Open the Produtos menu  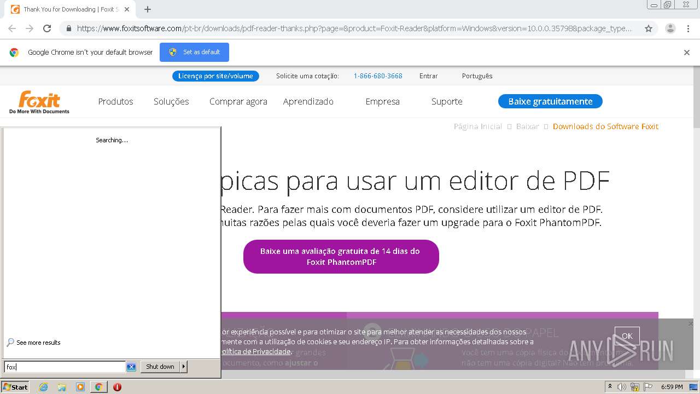115,101
